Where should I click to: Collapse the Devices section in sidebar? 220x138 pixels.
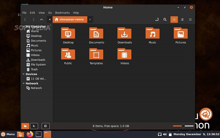coord(24,74)
